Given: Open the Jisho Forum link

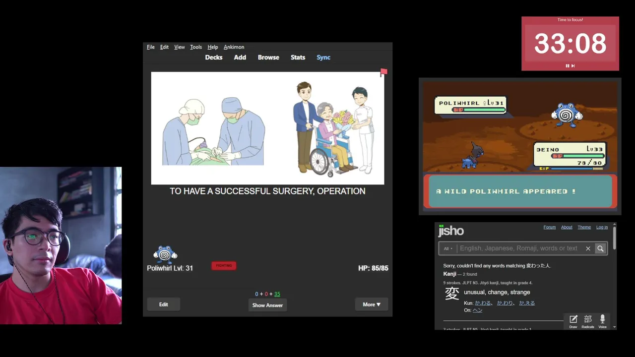Looking at the screenshot, I should pos(549,227).
